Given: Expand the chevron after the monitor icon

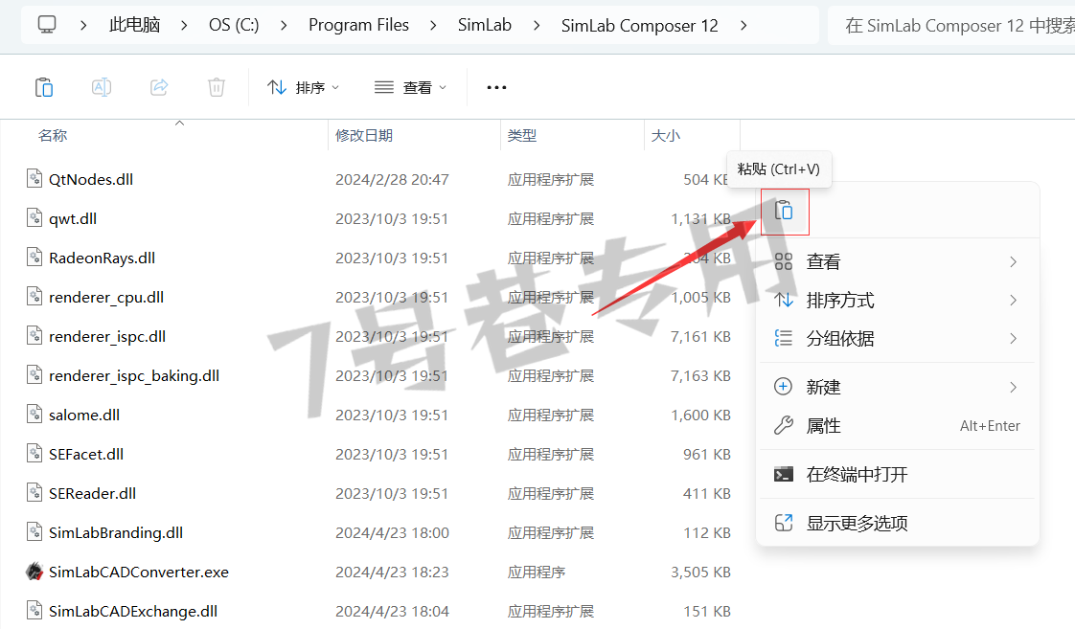Looking at the screenshot, I should pyautogui.click(x=83, y=25).
